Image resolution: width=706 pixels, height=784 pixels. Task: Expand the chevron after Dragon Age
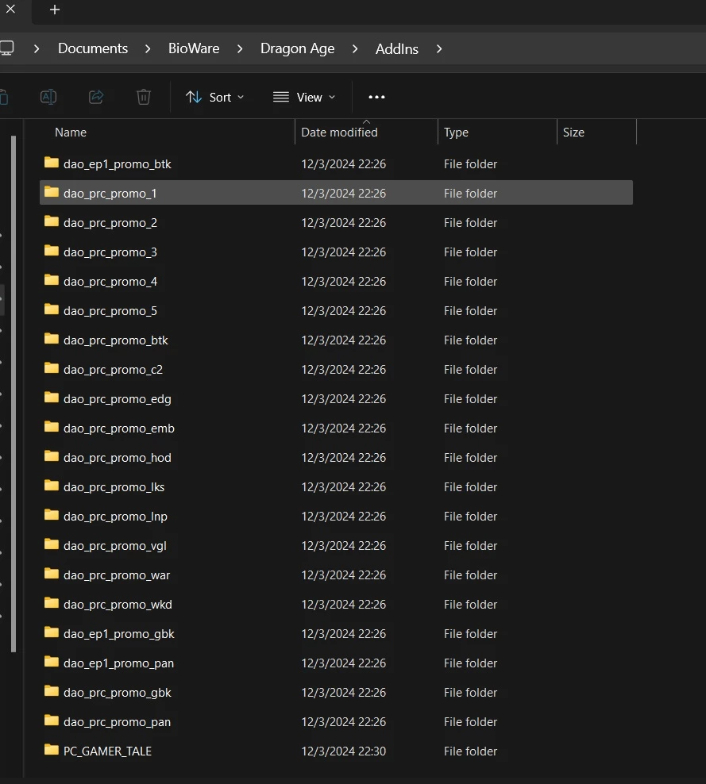point(355,48)
